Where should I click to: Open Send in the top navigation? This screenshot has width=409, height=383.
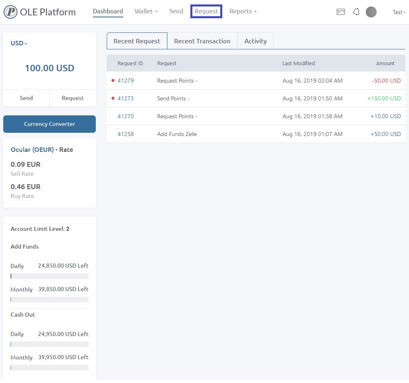(x=176, y=11)
